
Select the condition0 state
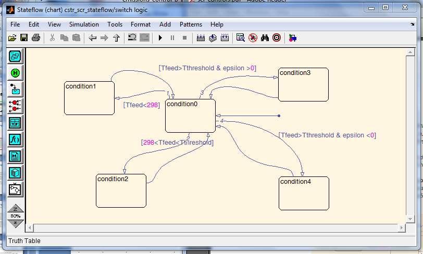[191, 116]
